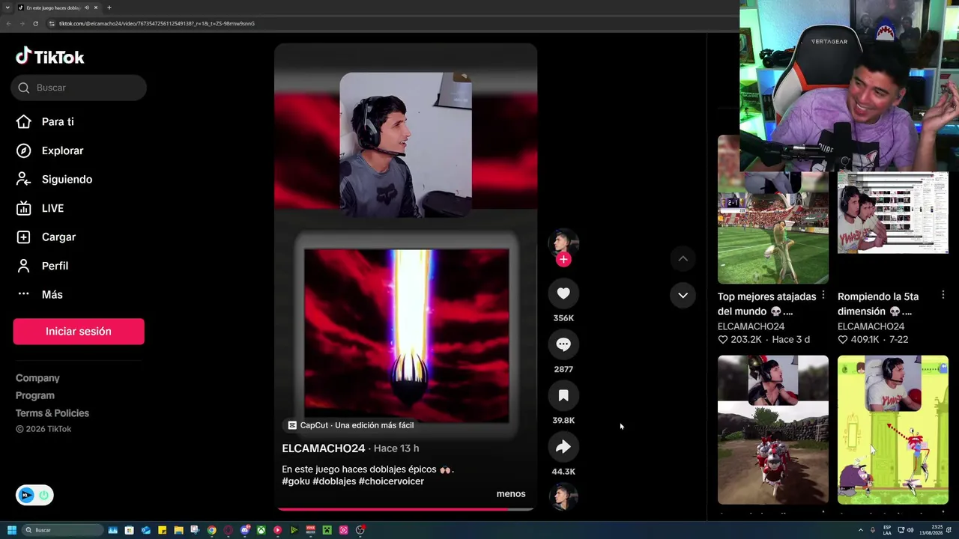The width and height of the screenshot is (959, 539).
Task: Click the Iniciar sesión button
Action: (79, 332)
